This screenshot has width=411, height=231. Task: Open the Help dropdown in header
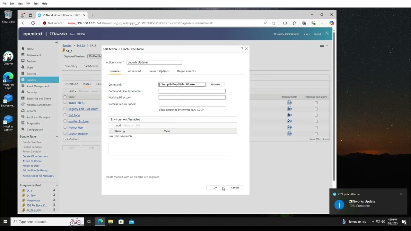306,34
